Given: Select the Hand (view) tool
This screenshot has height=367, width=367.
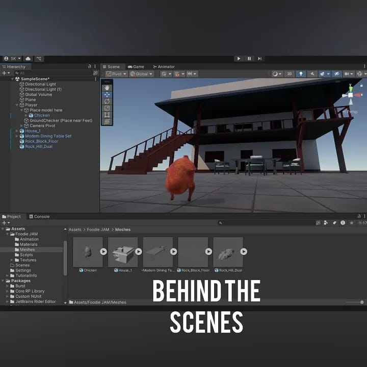Looking at the screenshot, I should coord(107,88).
